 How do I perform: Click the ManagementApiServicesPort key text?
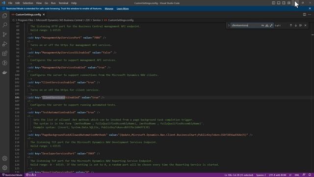[61, 37]
